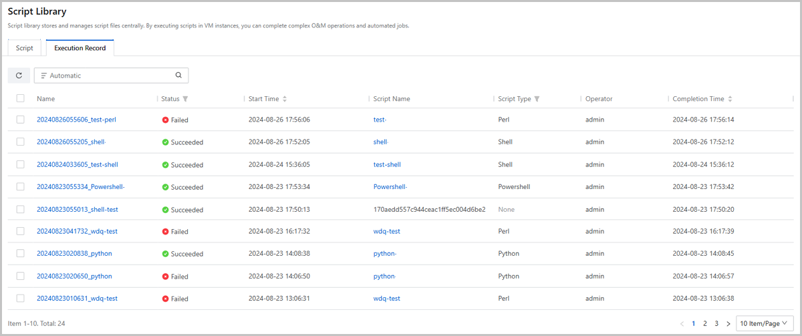Click start time 2024-08-26 17:56:06
This screenshot has width=802, height=336.
tap(279, 120)
